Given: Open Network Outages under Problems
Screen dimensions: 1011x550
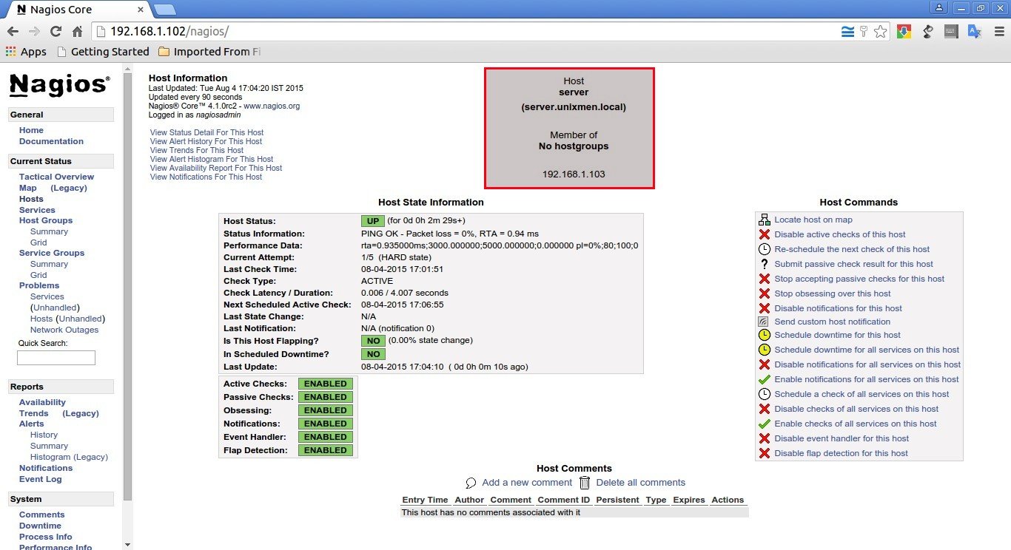Looking at the screenshot, I should coord(64,330).
